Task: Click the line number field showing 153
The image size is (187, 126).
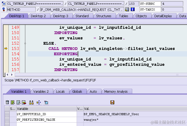Action: (x=134, y=4)
